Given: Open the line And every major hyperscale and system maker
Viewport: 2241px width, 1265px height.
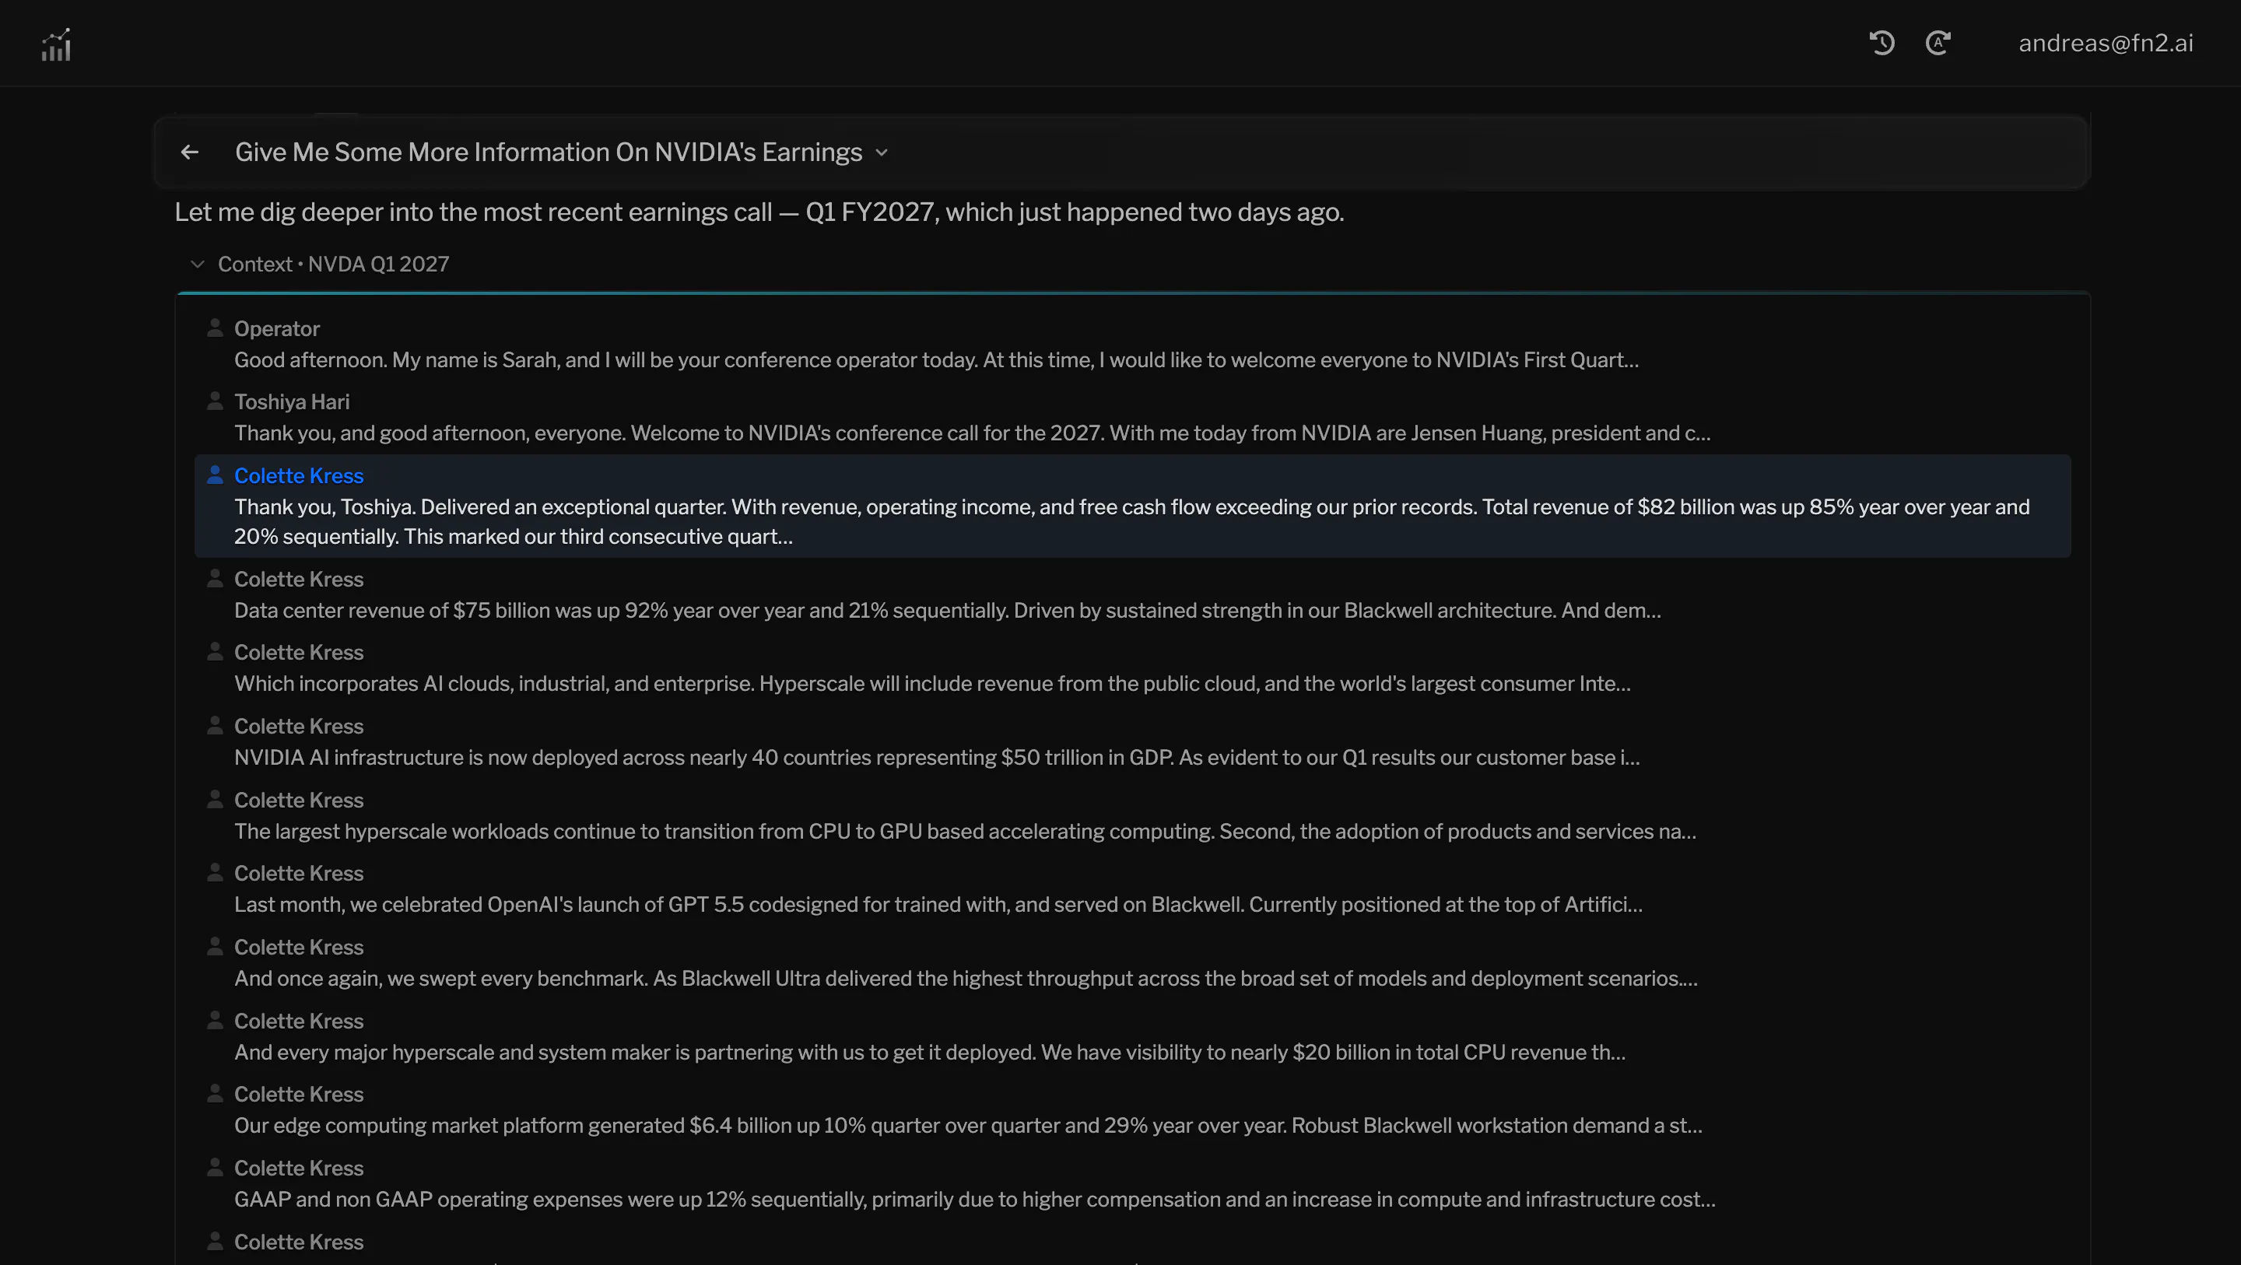Looking at the screenshot, I should coord(930,1053).
